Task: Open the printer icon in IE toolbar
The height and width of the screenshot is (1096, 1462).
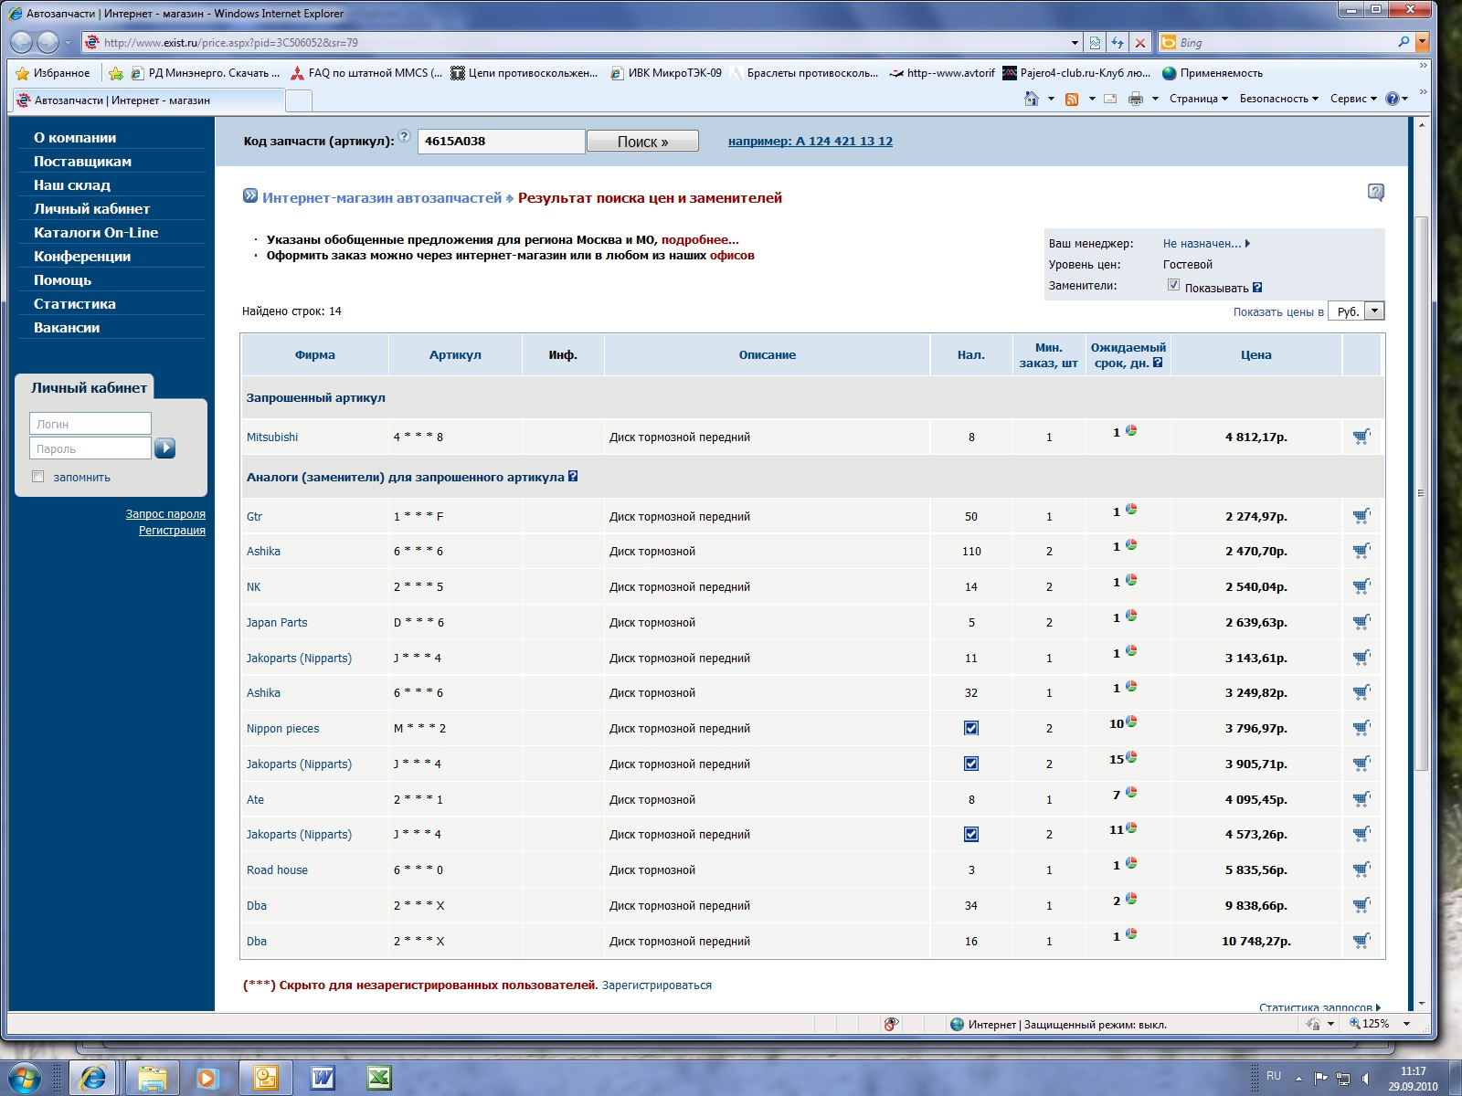Action: coord(1135,99)
